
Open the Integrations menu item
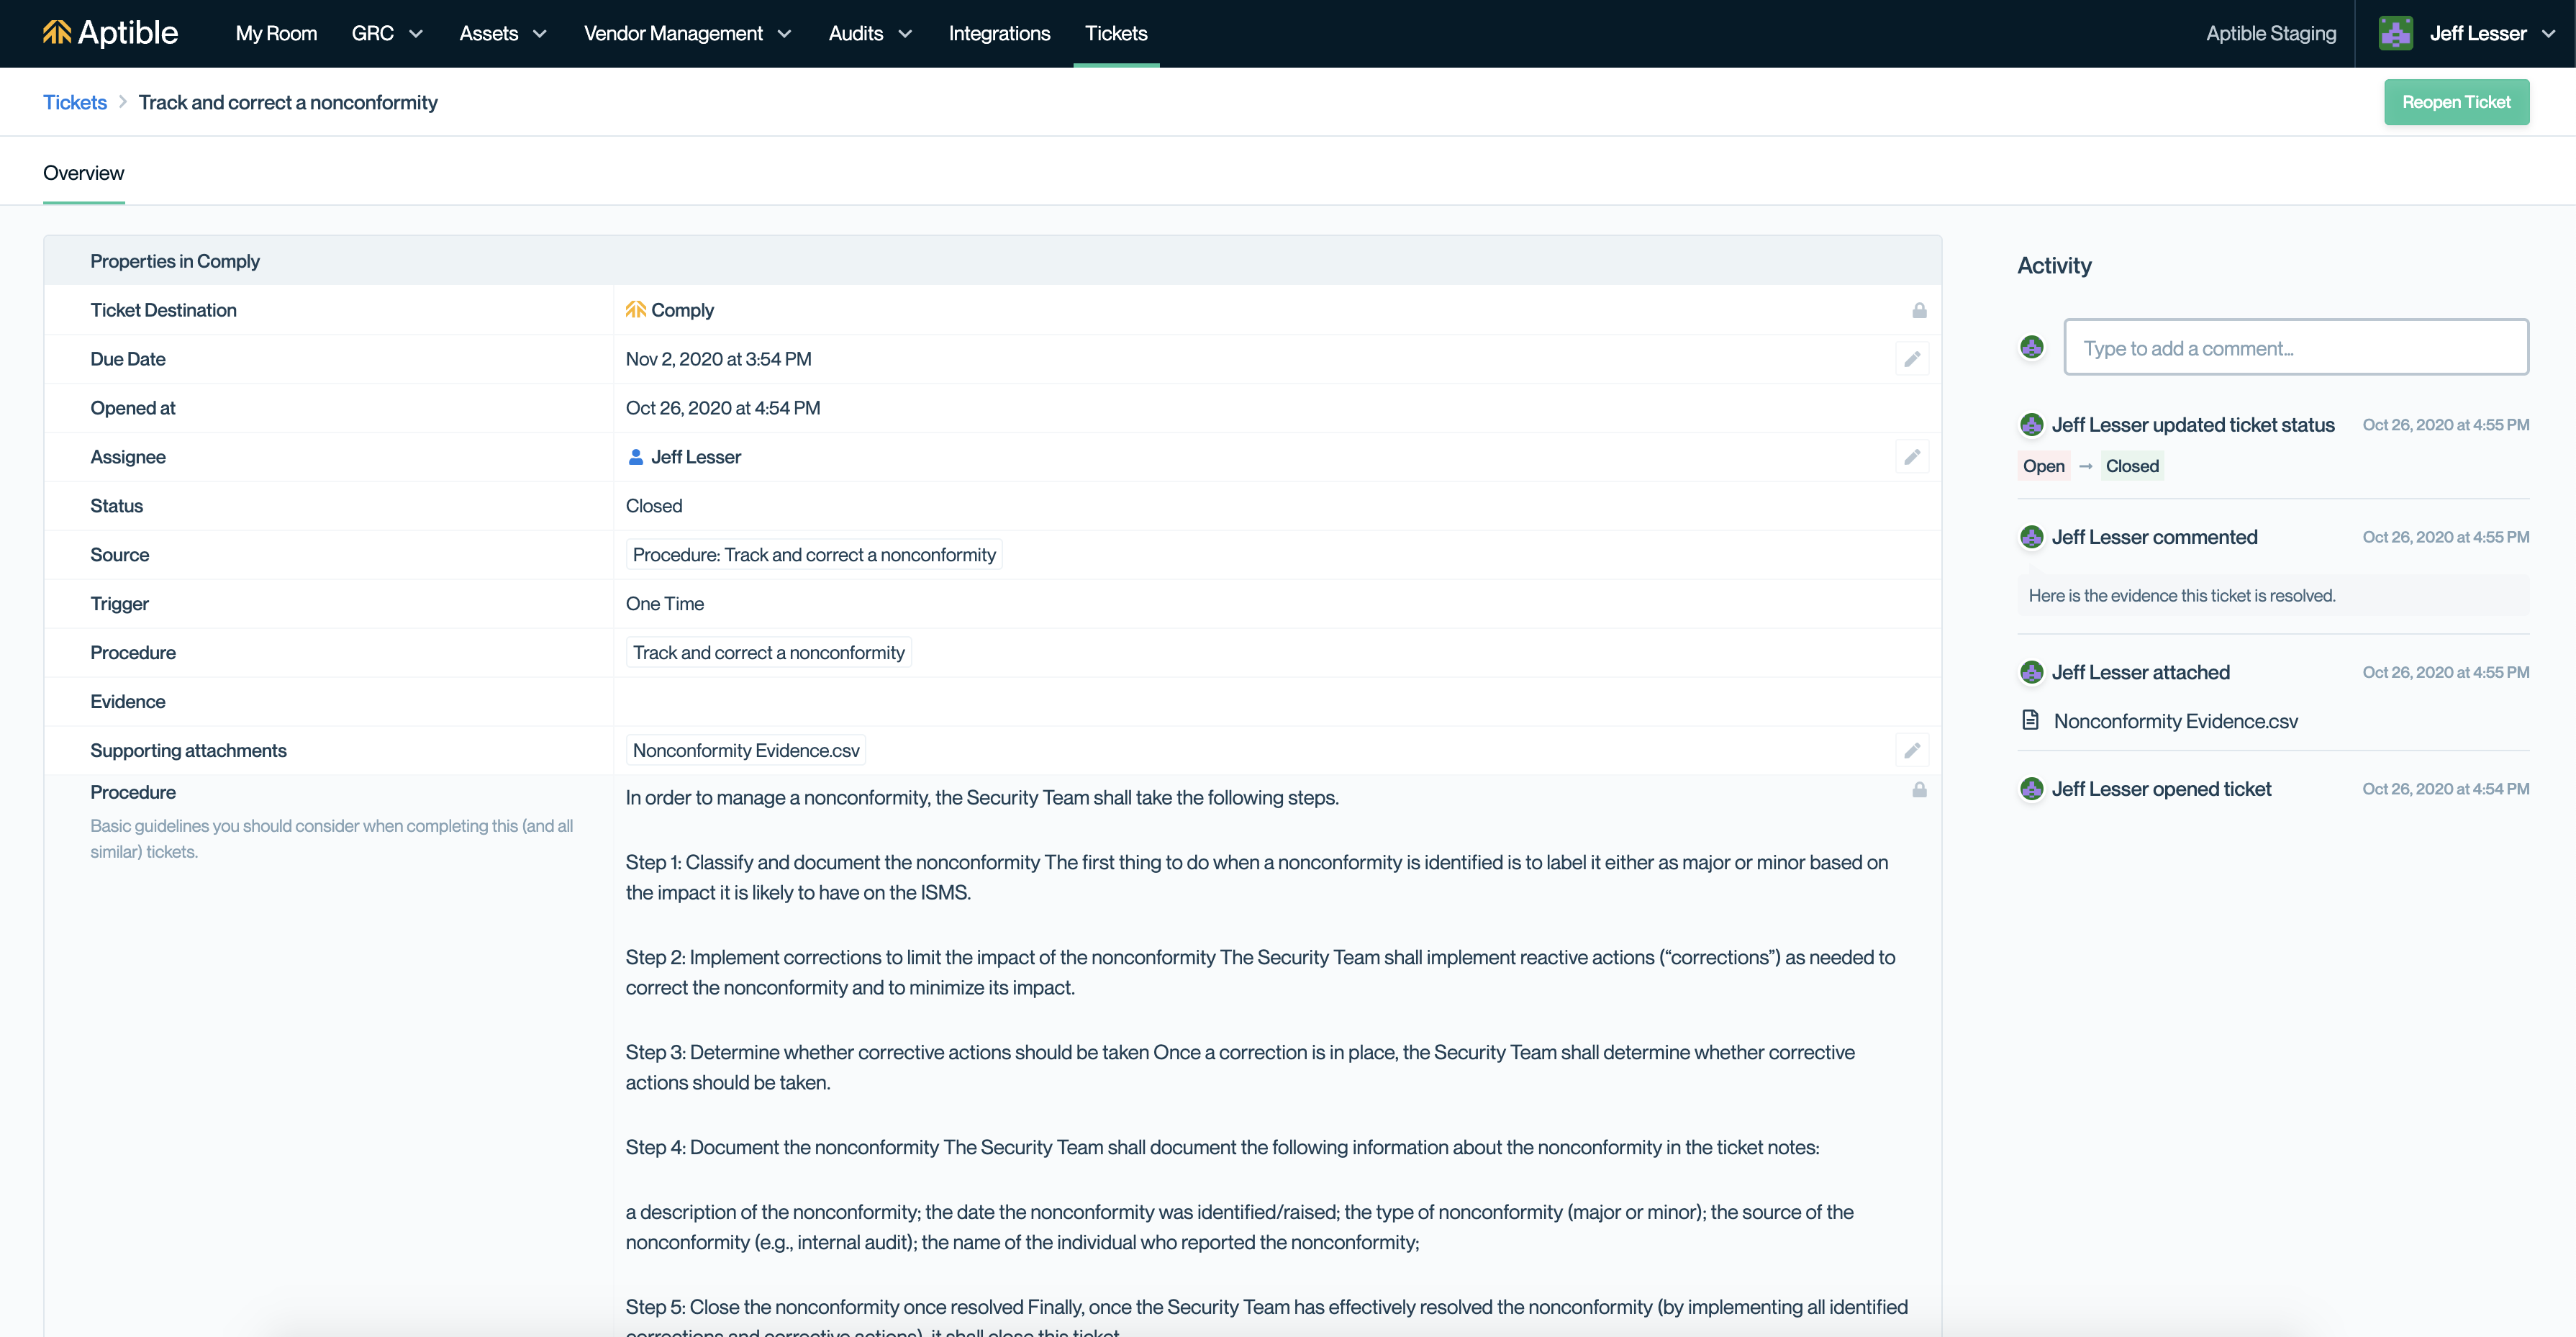999,33
